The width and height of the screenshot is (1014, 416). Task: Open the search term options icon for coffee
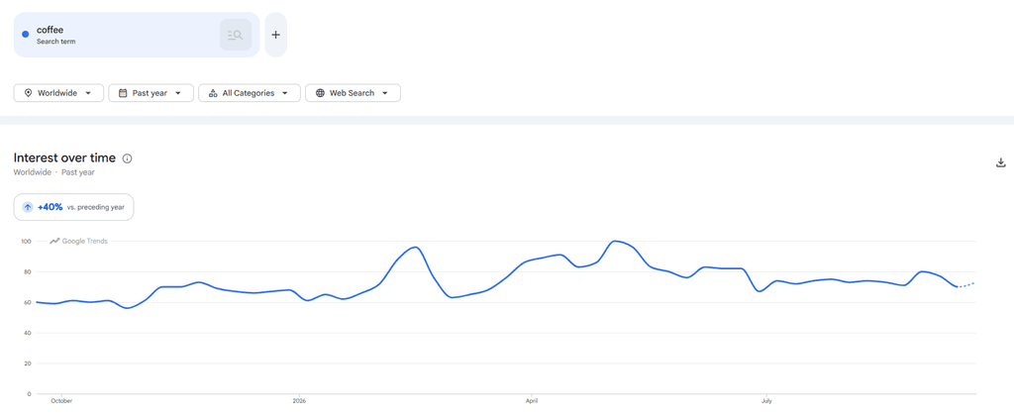236,35
